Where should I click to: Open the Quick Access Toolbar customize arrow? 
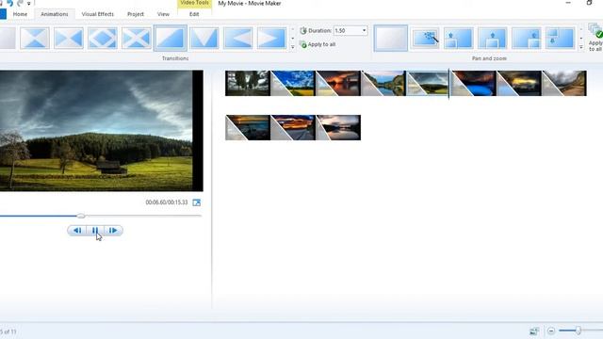tap(28, 4)
